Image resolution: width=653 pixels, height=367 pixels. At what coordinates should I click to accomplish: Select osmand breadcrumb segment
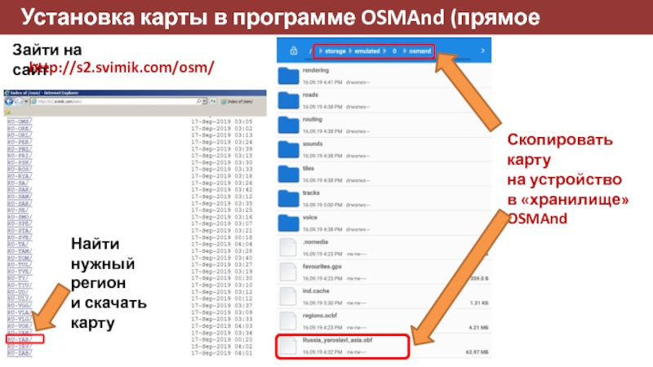coord(419,51)
